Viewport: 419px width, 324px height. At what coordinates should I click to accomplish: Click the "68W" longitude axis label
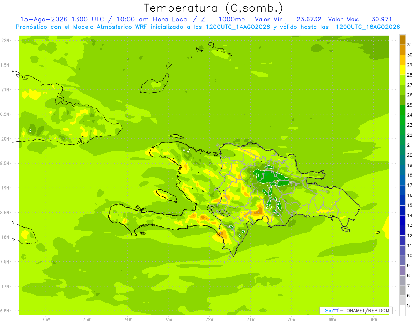click(373, 319)
